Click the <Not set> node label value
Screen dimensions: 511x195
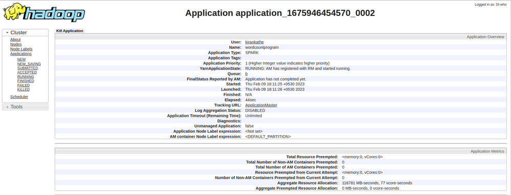(x=254, y=131)
